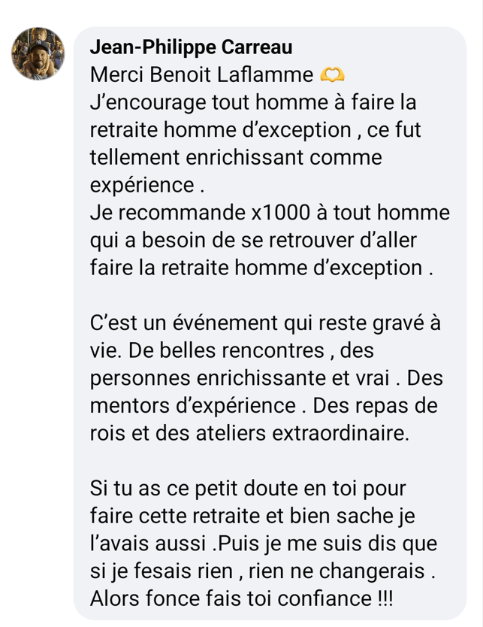Image resolution: width=483 pixels, height=627 pixels.
Task: Click the phrase "mentors d'expérience"
Action: pyautogui.click(x=192, y=406)
